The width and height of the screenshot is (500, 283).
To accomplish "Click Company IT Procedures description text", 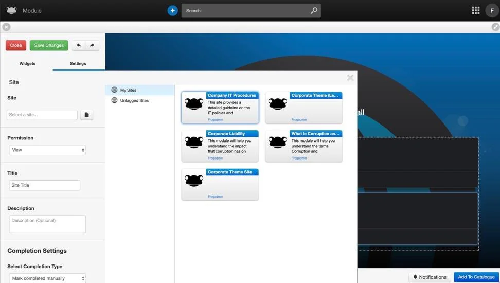I will click(x=229, y=108).
